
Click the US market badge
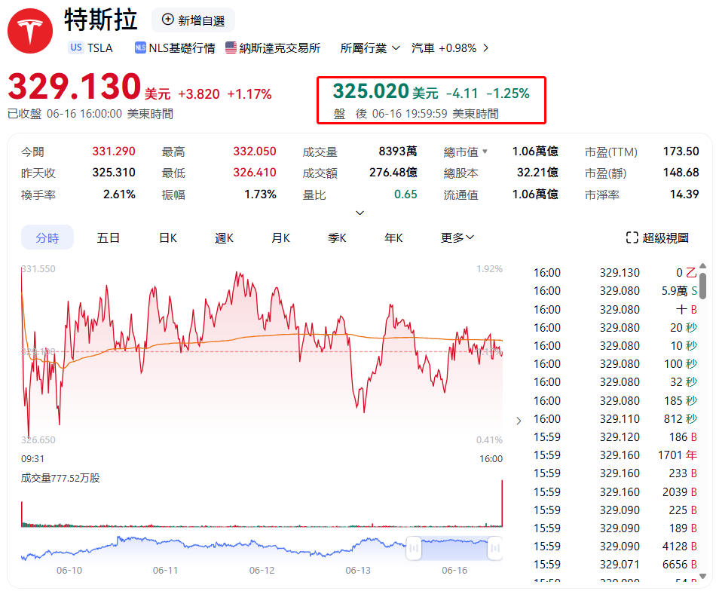pyautogui.click(x=76, y=47)
